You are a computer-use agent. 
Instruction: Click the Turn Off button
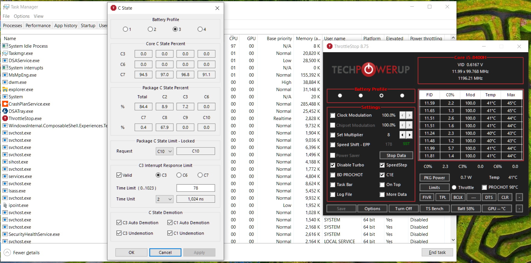[x=404, y=208]
